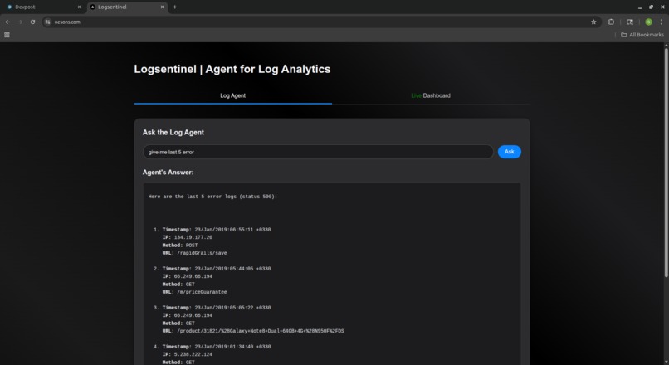Click the browser forward arrow
This screenshot has width=669, height=365.
pyautogui.click(x=20, y=22)
